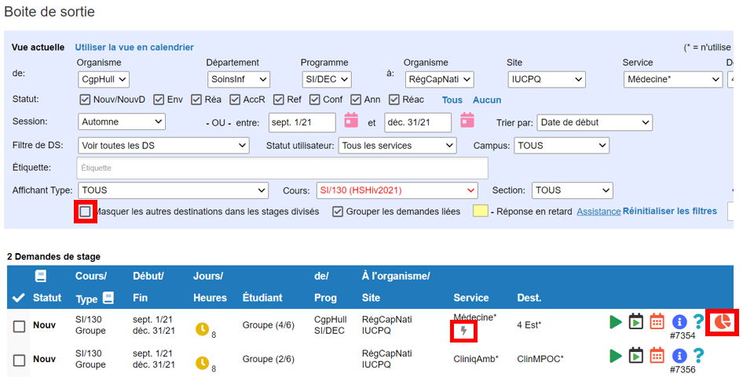743x377 pixels.
Task: Open orange calendar icon for request #7356
Action: click(x=657, y=355)
